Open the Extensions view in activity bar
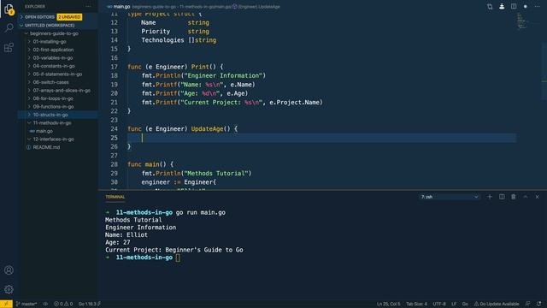Image resolution: width=547 pixels, height=308 pixels. pyautogui.click(x=9, y=47)
